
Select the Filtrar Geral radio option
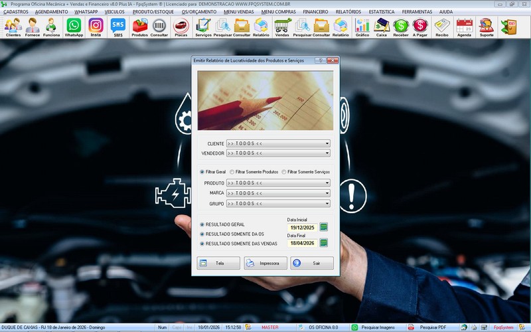pos(202,172)
